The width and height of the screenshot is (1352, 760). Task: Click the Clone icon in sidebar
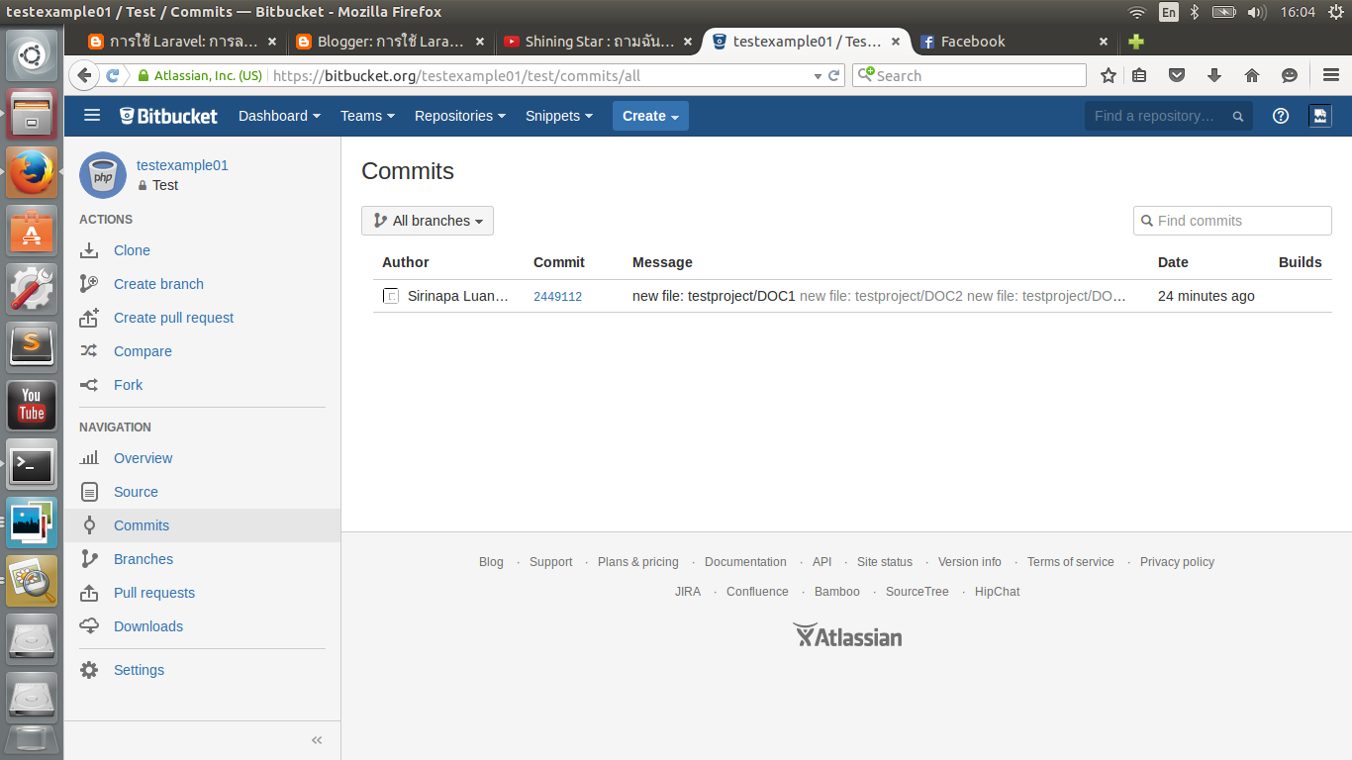pyautogui.click(x=89, y=250)
